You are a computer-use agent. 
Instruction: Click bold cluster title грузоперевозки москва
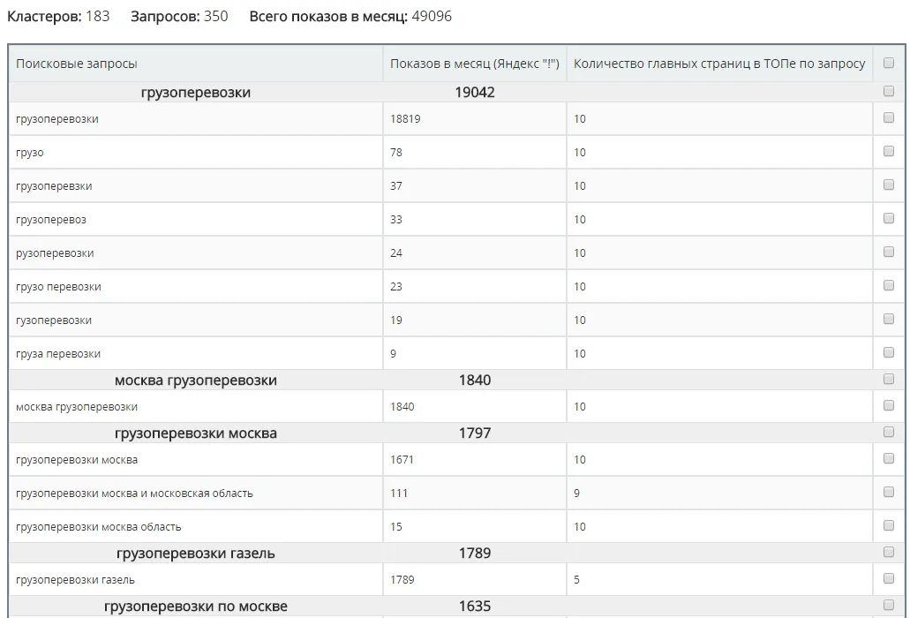tap(196, 433)
